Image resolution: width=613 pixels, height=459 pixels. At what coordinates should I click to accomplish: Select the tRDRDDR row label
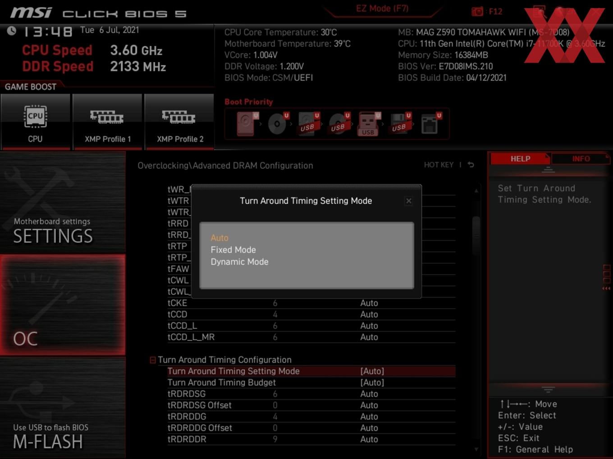pos(187,439)
